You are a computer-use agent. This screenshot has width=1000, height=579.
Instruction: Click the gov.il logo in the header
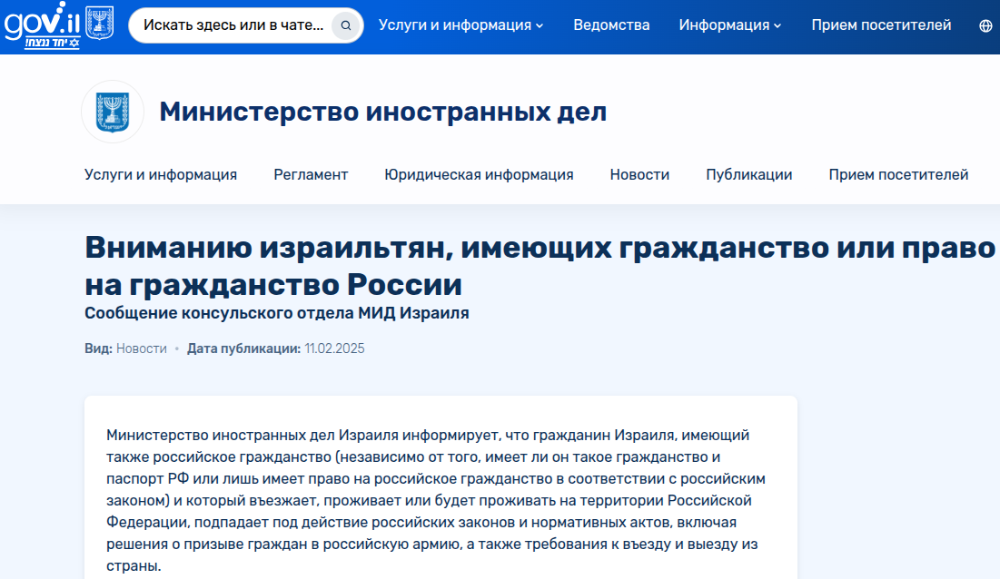click(x=42, y=26)
